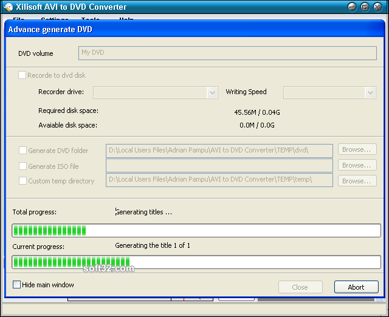The height and width of the screenshot is (317, 389).
Task: Click the Xilisoft app icon in title bar
Action: point(8,7)
